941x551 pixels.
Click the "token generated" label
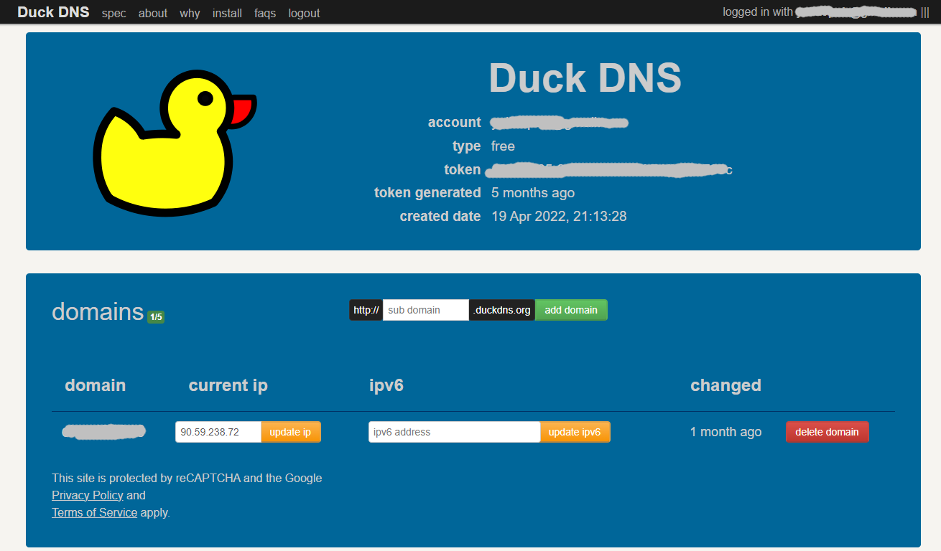[427, 193]
